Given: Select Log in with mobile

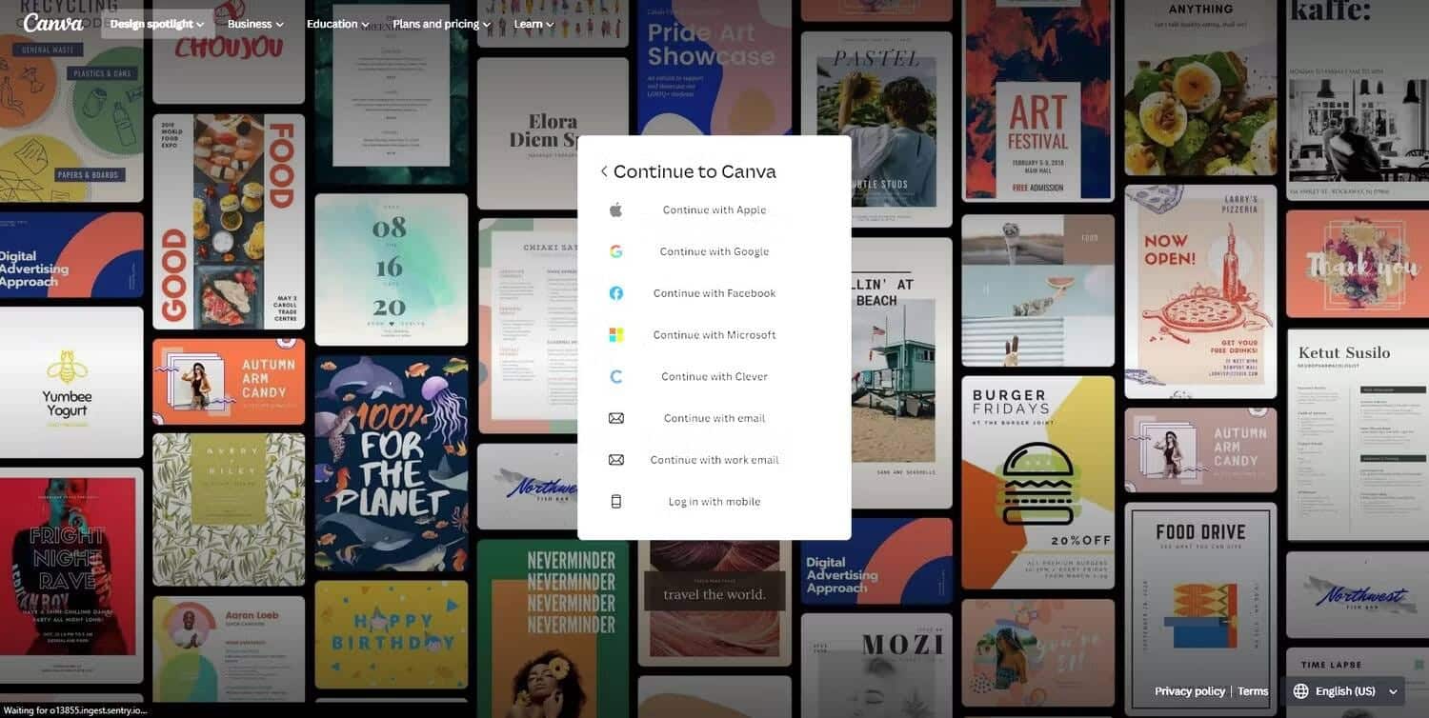Looking at the screenshot, I should (714, 502).
